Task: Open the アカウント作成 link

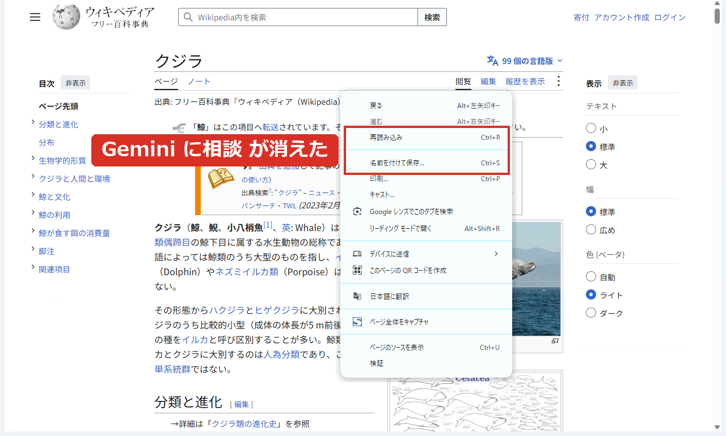Action: pyautogui.click(x=622, y=18)
